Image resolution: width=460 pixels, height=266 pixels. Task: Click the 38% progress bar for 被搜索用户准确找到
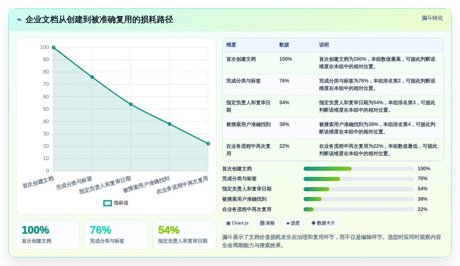(359, 199)
